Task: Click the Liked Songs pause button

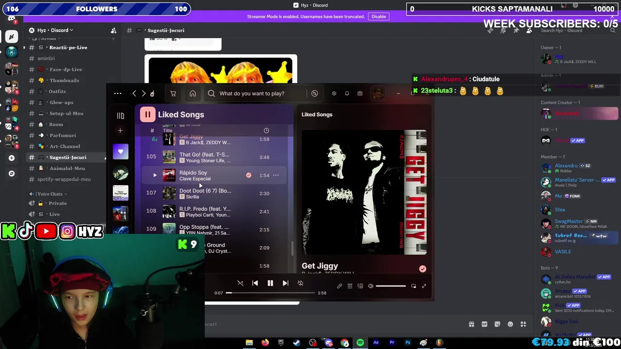Action: click(147, 114)
